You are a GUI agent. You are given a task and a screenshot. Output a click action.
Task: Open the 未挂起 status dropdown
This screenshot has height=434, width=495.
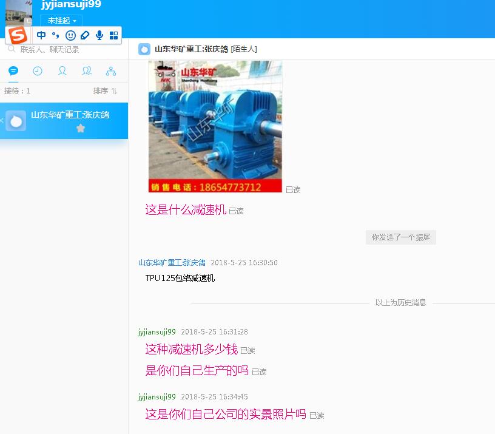[x=60, y=20]
